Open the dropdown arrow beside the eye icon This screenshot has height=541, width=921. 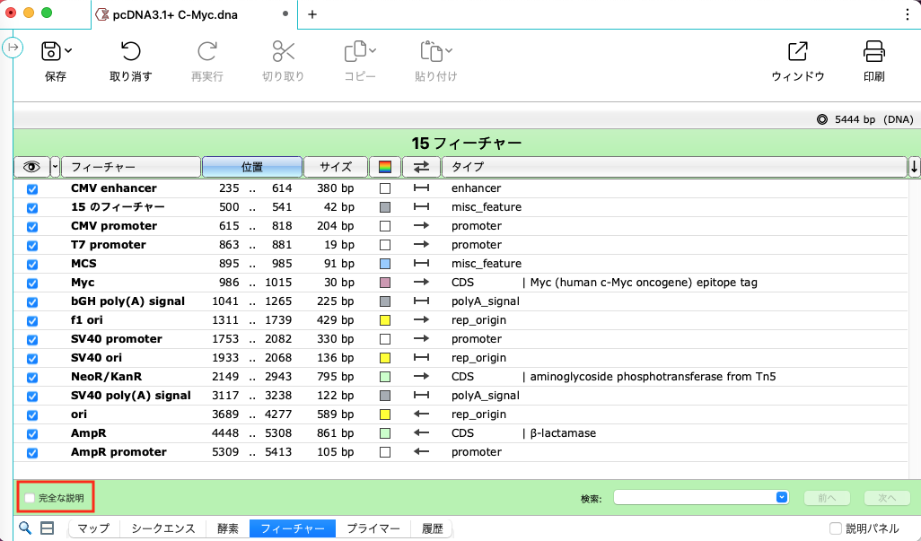click(57, 166)
